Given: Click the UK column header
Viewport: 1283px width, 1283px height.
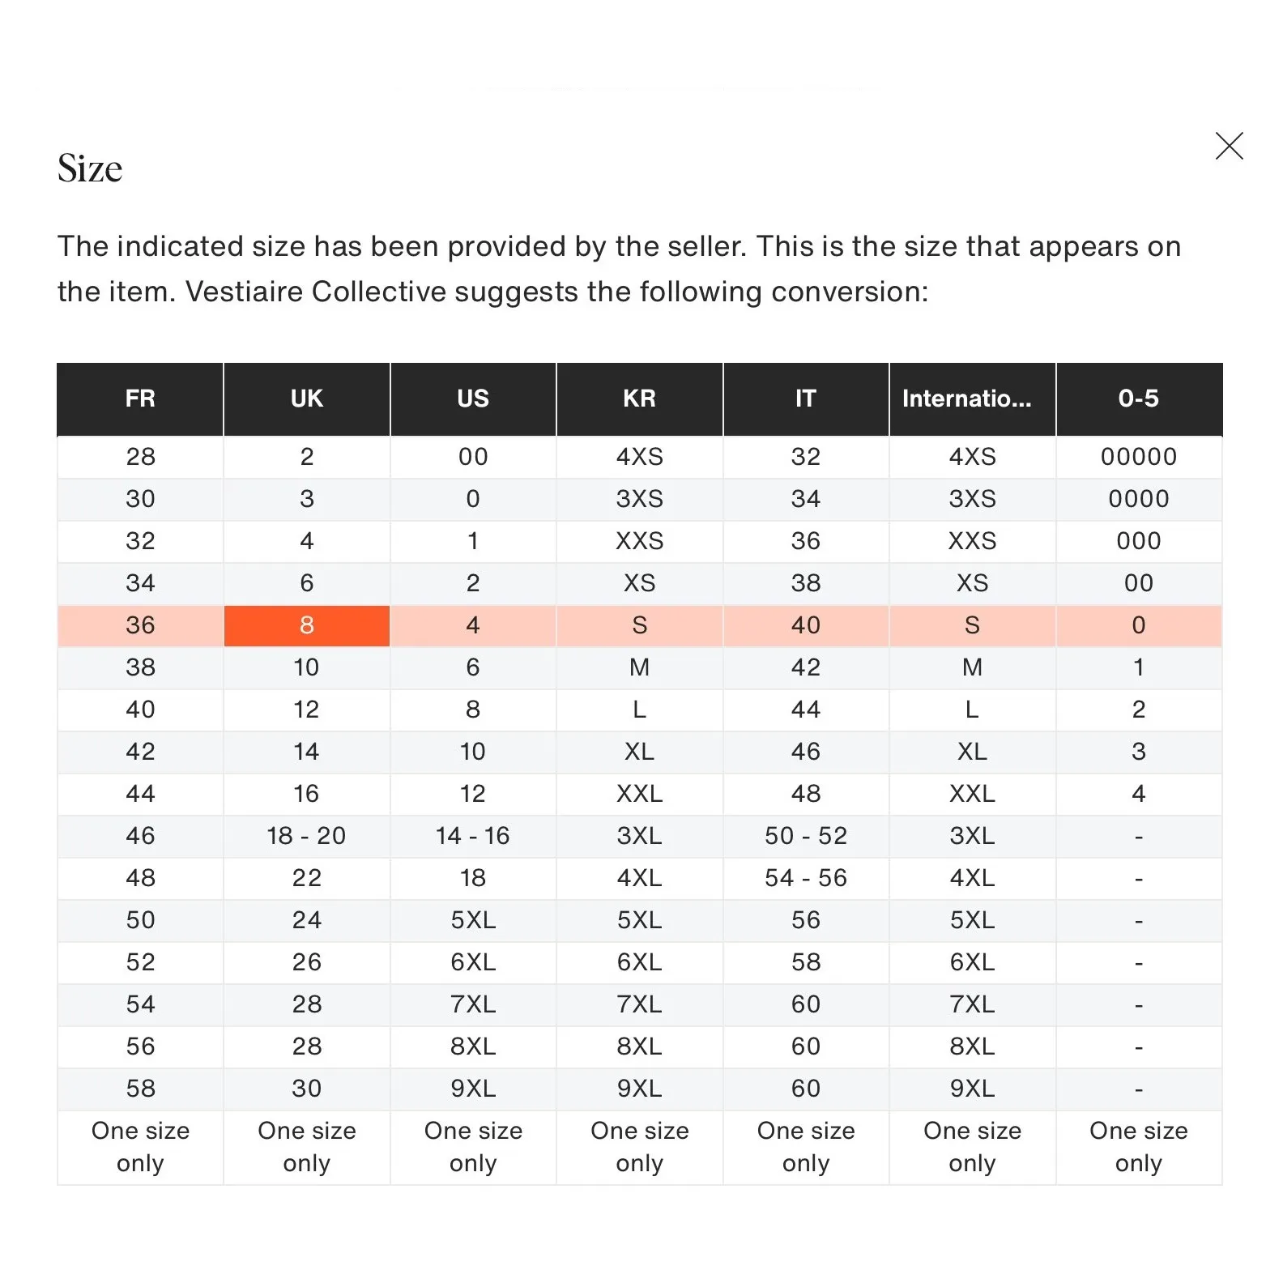Looking at the screenshot, I should tap(307, 399).
